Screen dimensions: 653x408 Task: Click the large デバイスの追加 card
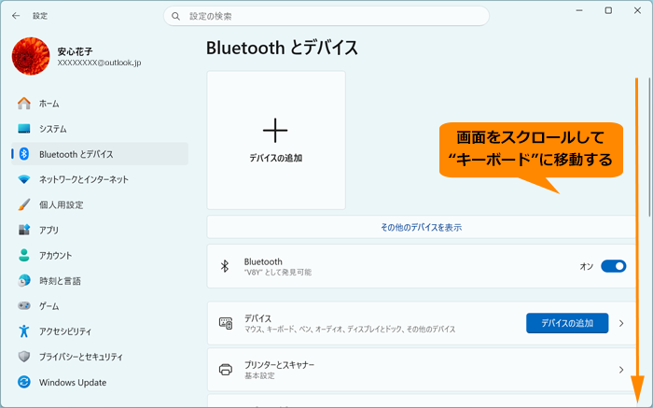point(276,140)
